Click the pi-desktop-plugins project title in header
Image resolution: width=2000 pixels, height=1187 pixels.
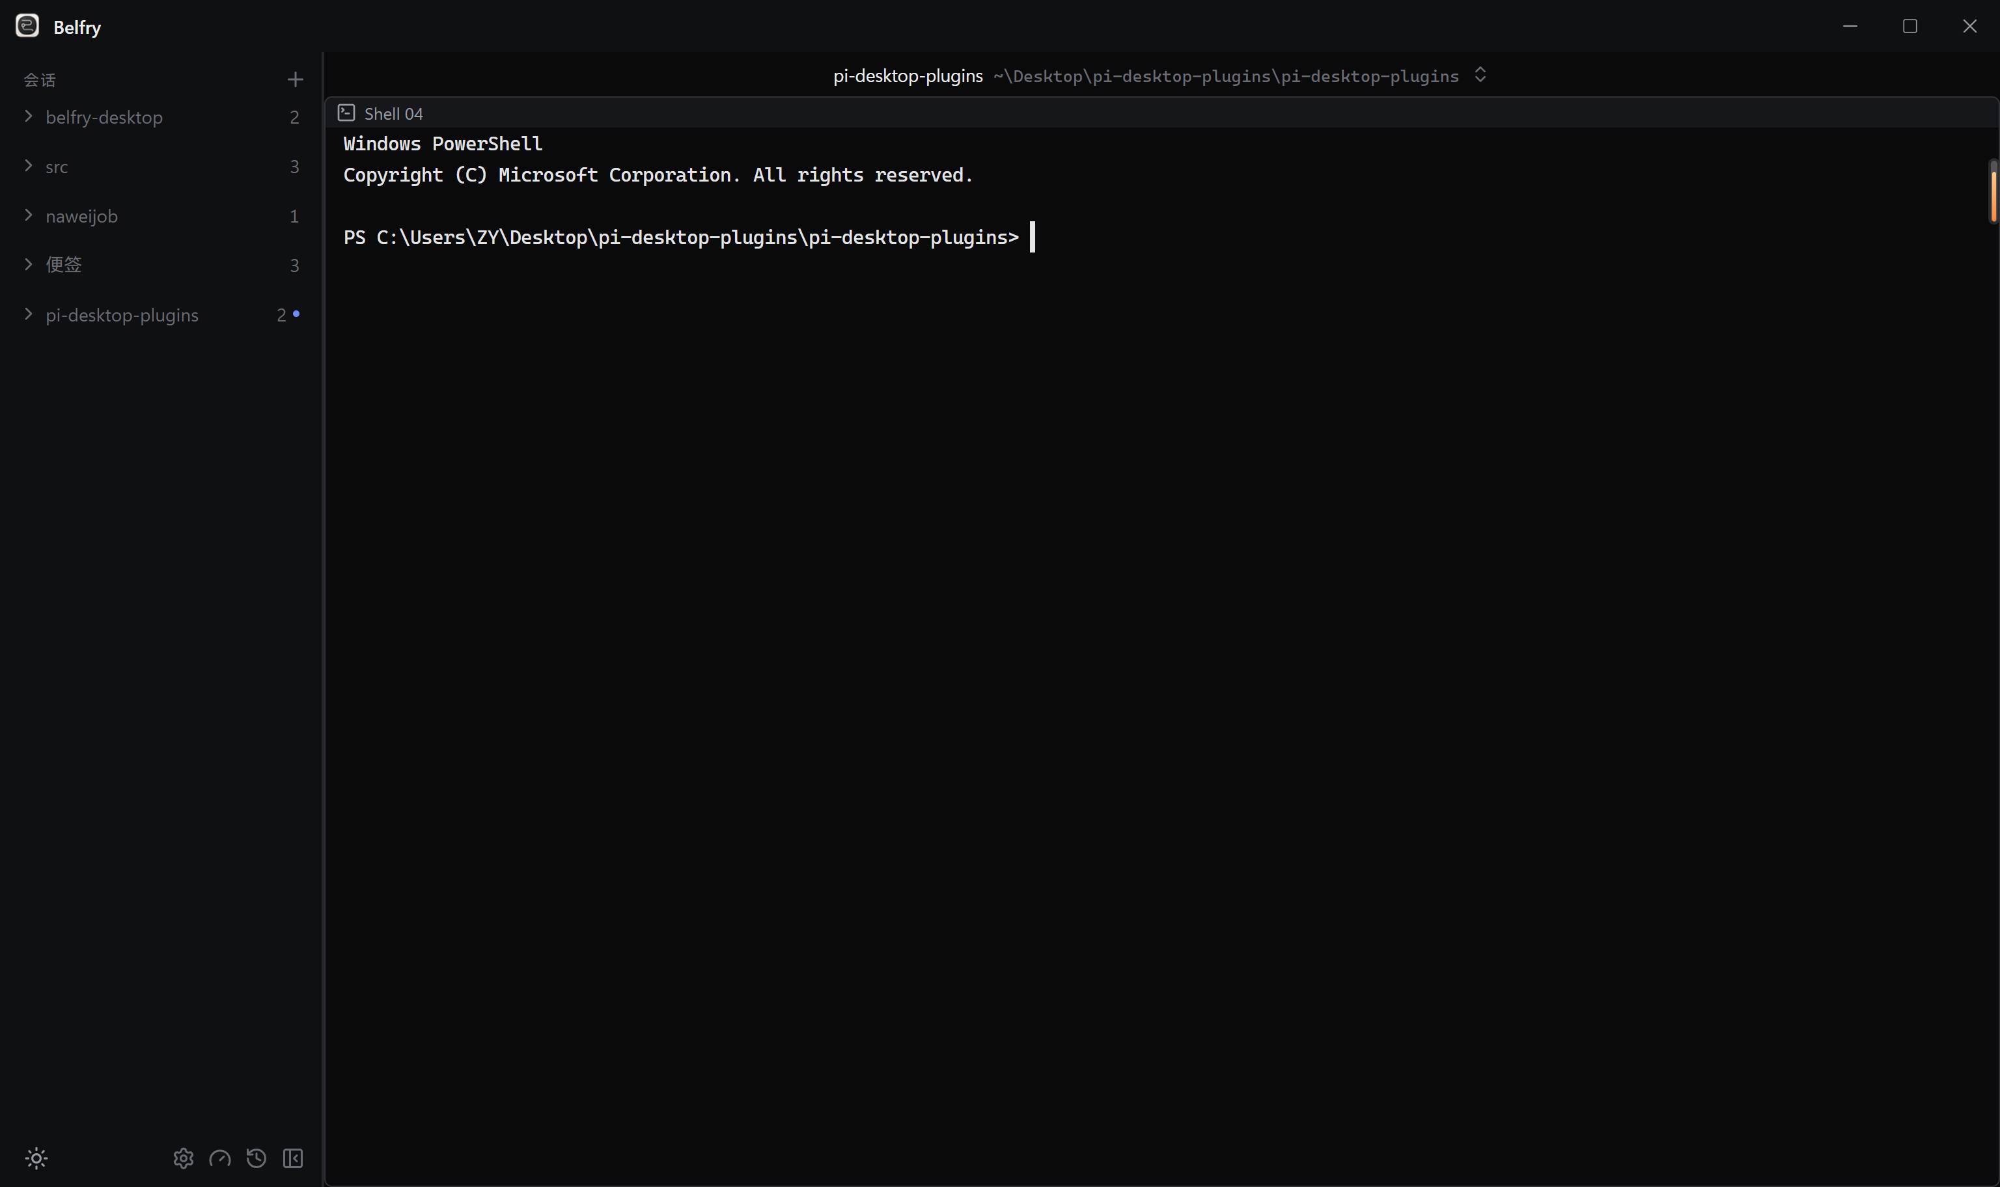[x=908, y=76]
